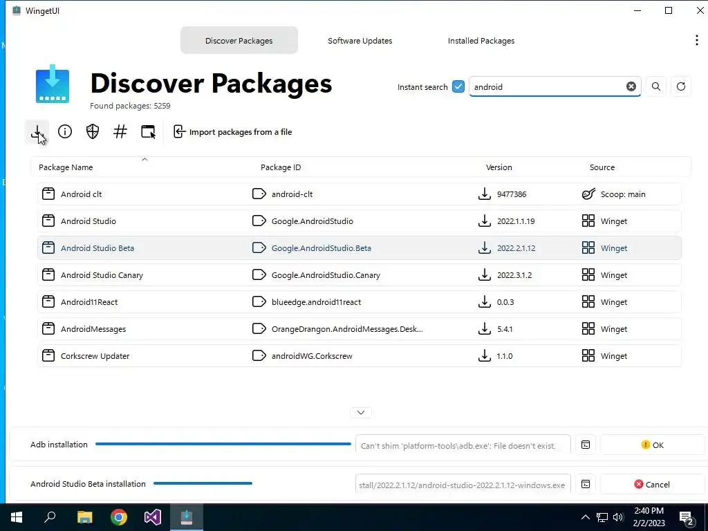Click the interactive installation icon
This screenshot has width=708, height=531.
(x=148, y=131)
